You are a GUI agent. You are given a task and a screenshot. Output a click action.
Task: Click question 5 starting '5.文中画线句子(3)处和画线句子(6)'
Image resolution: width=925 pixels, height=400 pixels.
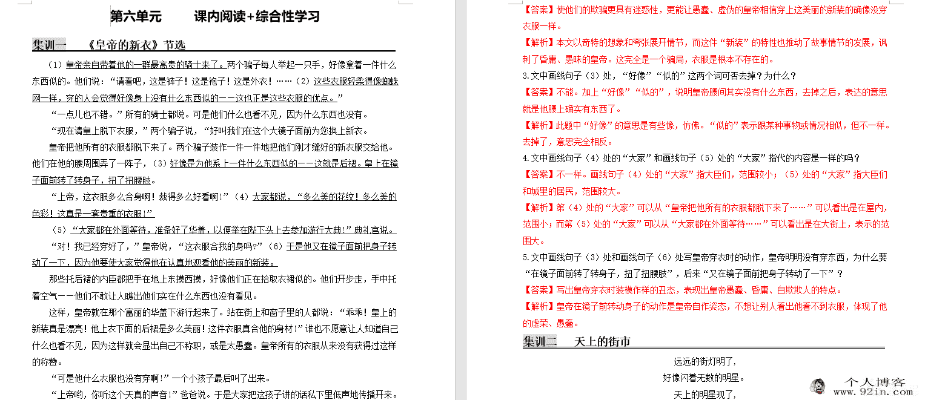(705, 257)
